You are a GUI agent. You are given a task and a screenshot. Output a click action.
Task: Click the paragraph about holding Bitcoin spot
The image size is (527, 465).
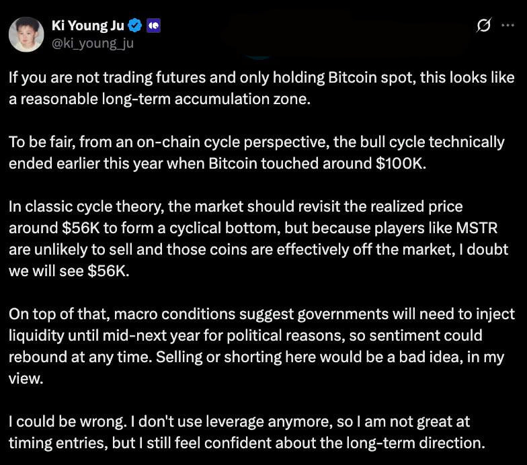pos(262,87)
